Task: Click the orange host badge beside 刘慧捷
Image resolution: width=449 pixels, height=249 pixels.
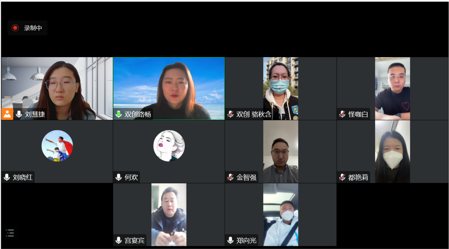Action: [7, 114]
